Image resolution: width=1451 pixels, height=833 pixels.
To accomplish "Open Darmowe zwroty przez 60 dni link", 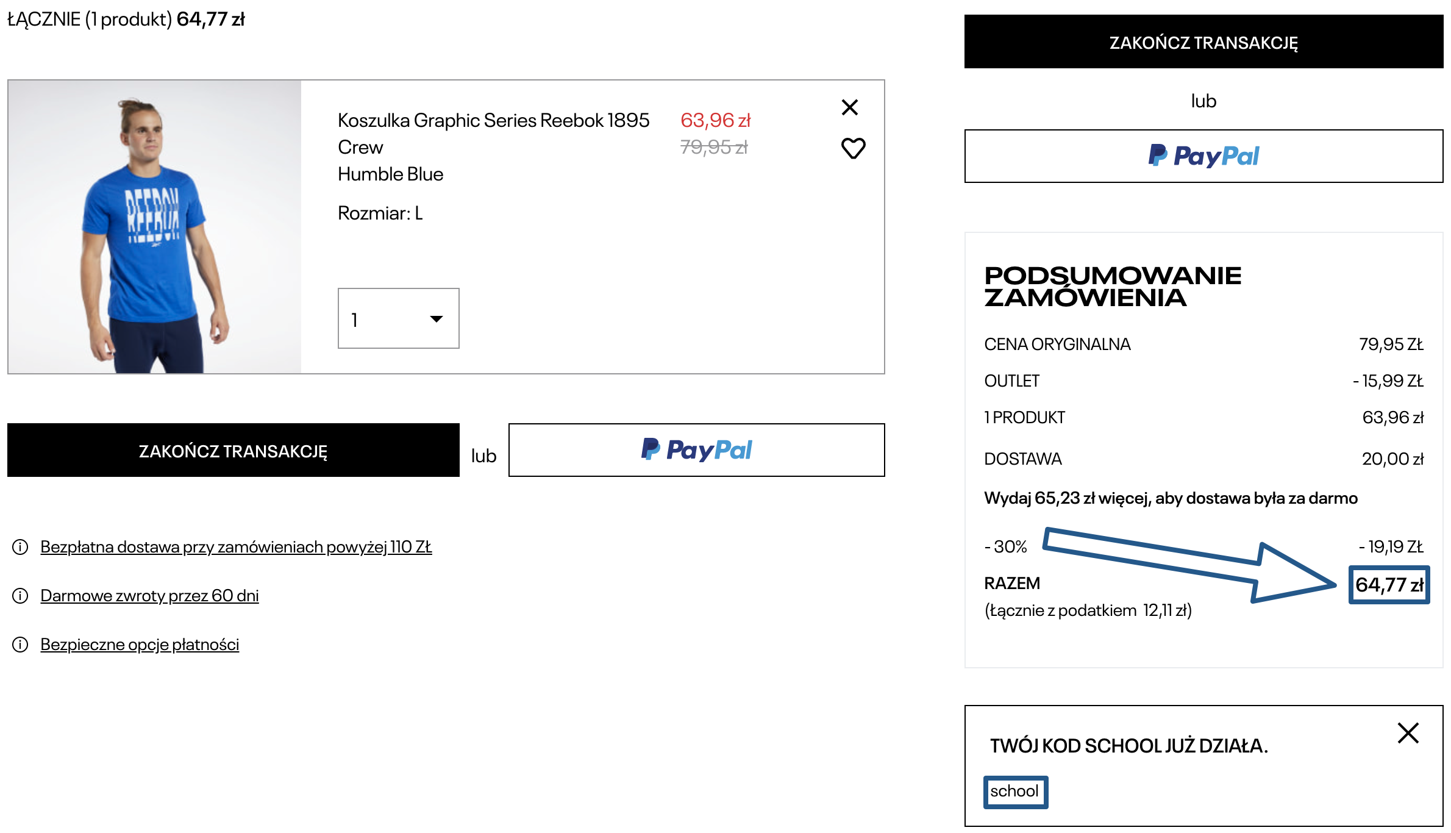I will pos(149,596).
